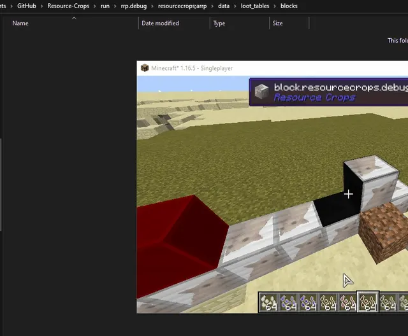
Task: Open chevron dropdown after GitHub in breadcrumb
Action: point(41,6)
